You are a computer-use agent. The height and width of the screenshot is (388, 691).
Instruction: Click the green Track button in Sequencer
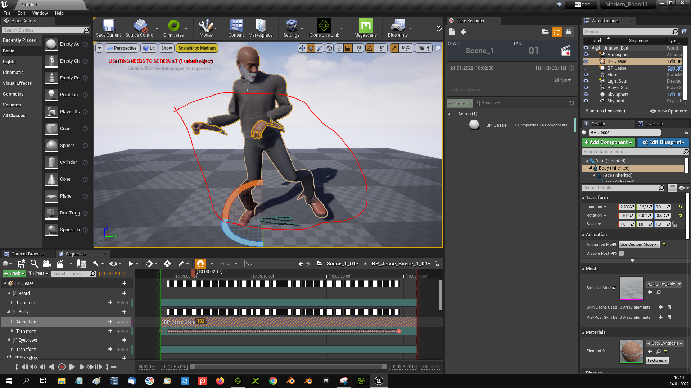click(14, 273)
